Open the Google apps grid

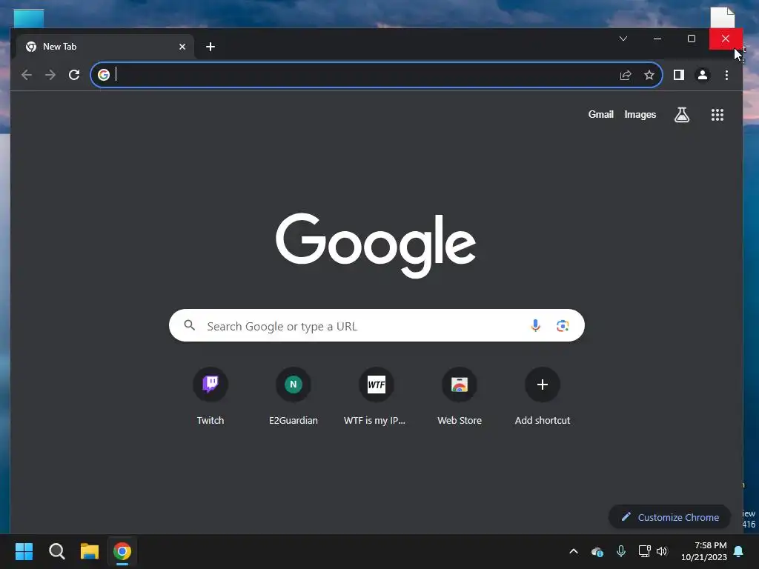717,115
